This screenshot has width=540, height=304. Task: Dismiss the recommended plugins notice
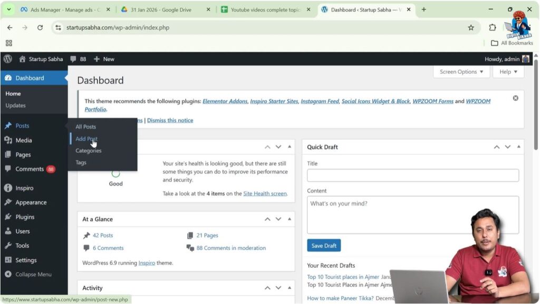pos(515,97)
